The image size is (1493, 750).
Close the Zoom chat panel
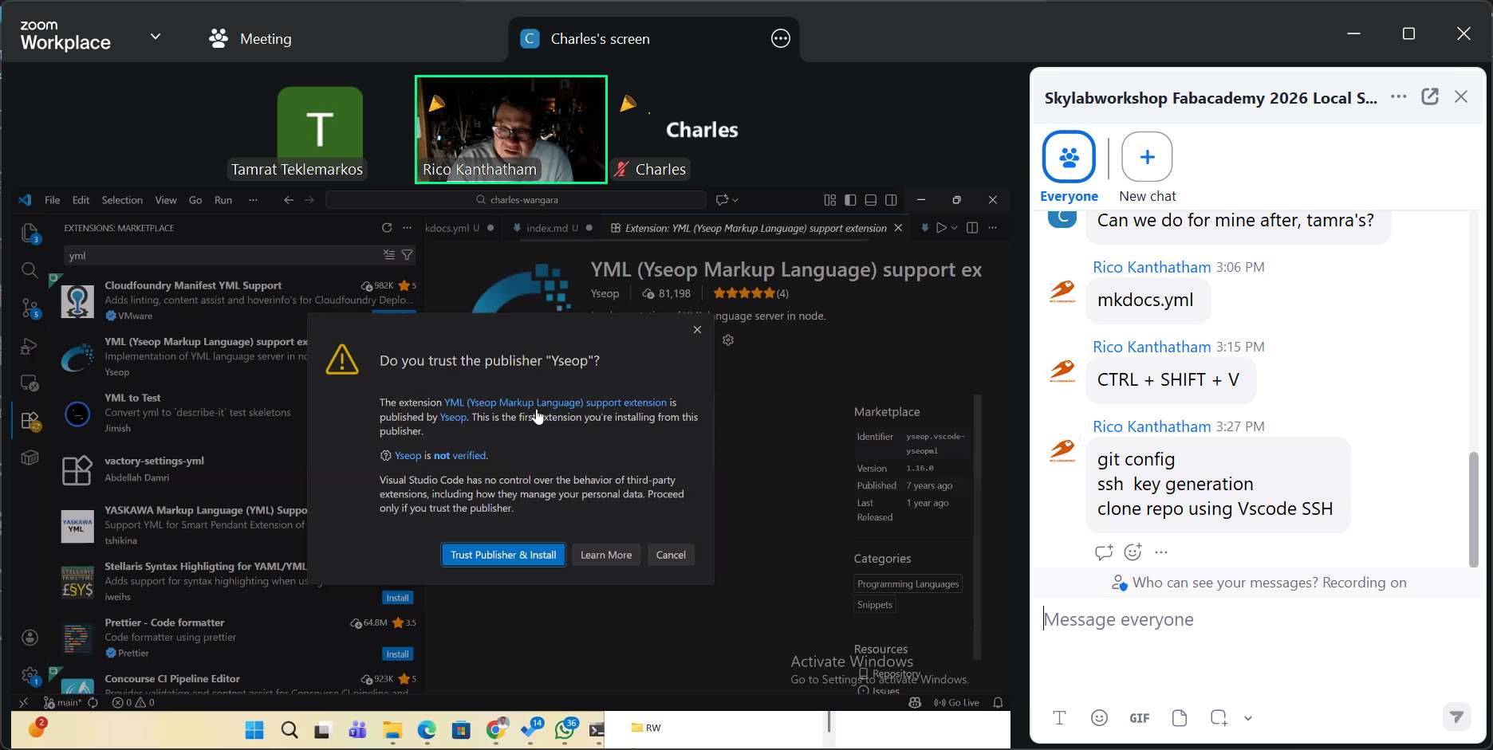tap(1461, 96)
